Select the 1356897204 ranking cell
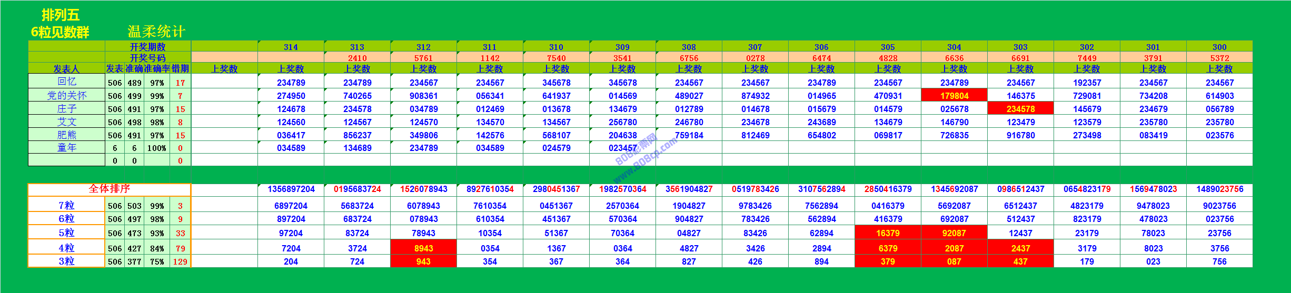1291x293 pixels. pyautogui.click(x=291, y=189)
